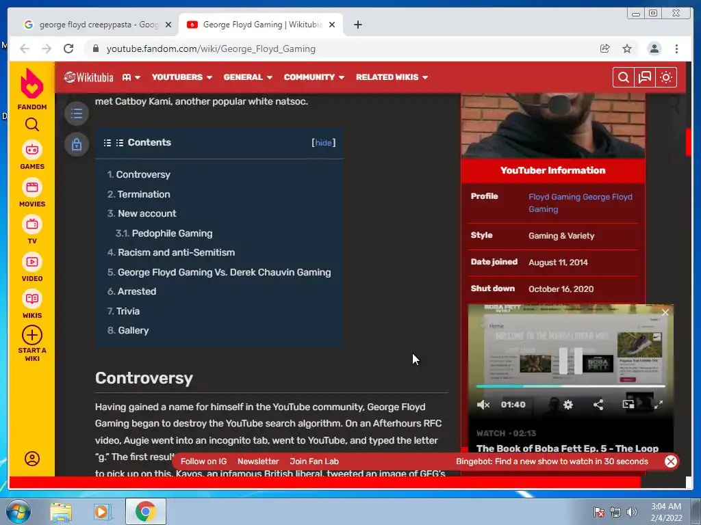Open the user account icon in sidebar
This screenshot has width=701, height=525.
tap(31, 459)
